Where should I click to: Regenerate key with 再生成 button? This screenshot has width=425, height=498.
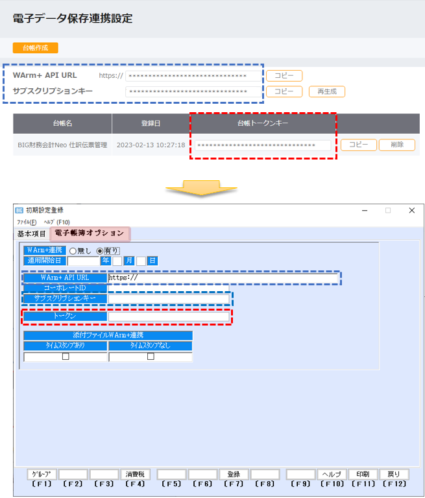click(327, 91)
